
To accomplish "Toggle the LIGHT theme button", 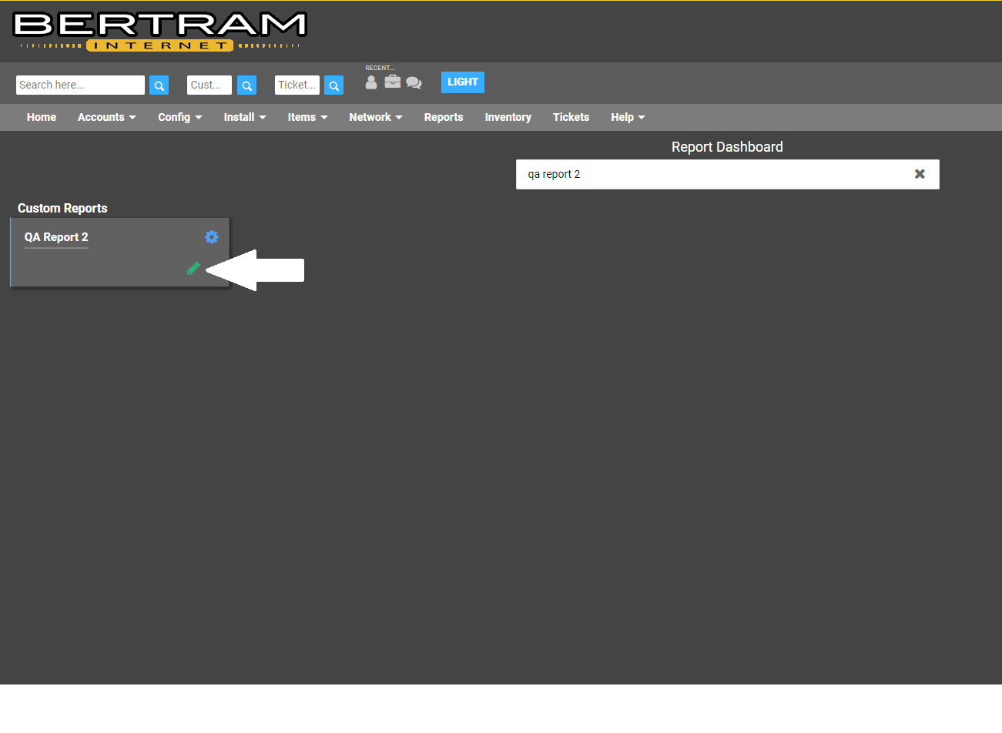I will pos(462,82).
